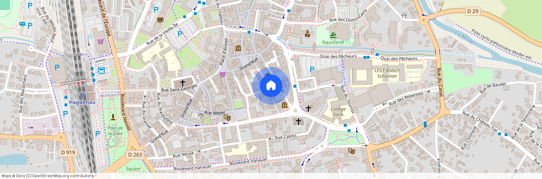Click the theatre masks icon south of Collège Foch
Screen dimensions: 542x179
351,151
